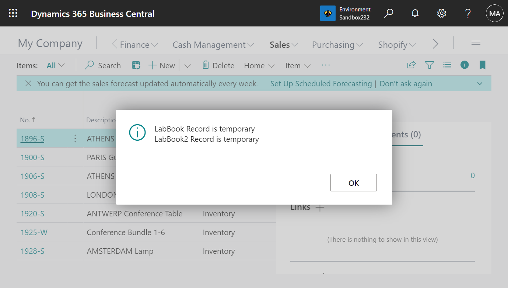Click the blue information circle icon

click(465, 65)
